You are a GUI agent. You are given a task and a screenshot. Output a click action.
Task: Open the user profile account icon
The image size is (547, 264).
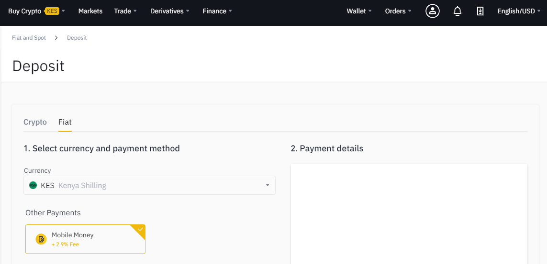point(433,11)
